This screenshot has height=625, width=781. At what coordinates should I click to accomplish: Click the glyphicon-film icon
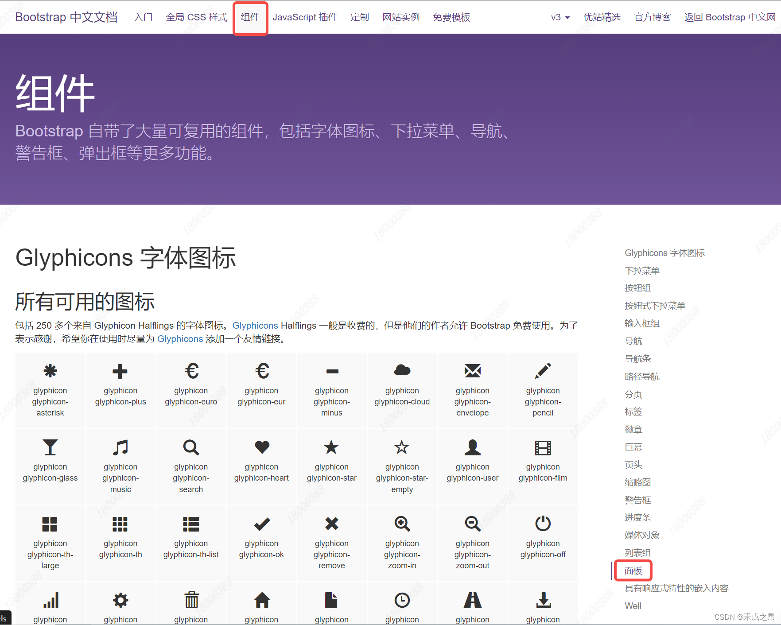tap(543, 448)
